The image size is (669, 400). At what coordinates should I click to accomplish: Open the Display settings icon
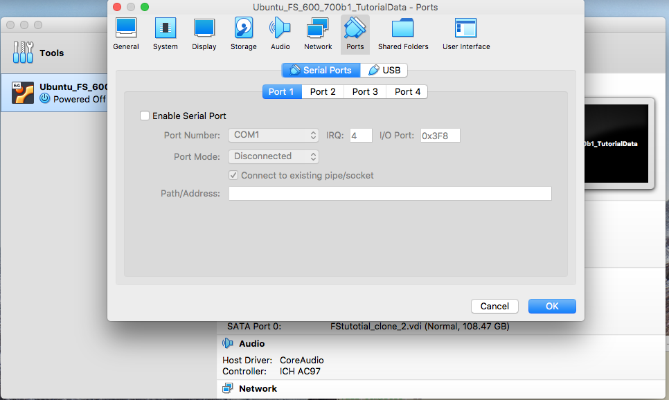pos(204,33)
